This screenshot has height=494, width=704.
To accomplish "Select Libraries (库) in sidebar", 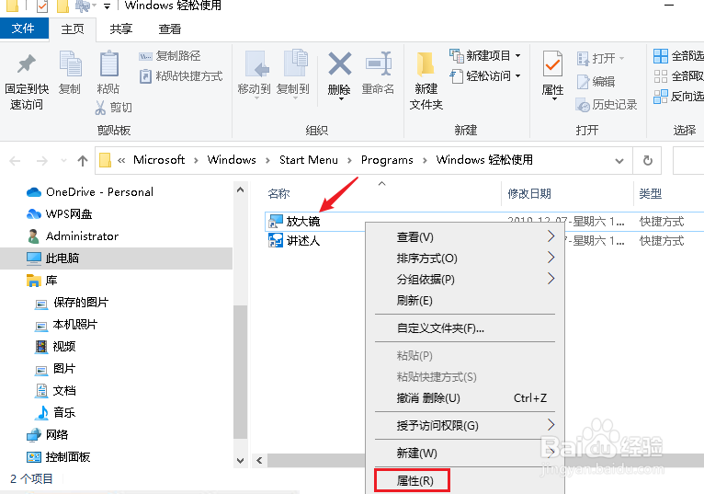I will pyautogui.click(x=41, y=281).
